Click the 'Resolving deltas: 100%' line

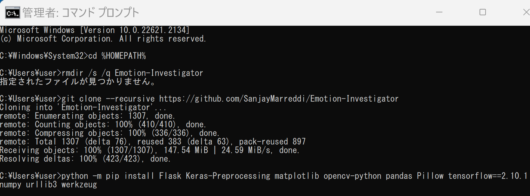(85, 159)
